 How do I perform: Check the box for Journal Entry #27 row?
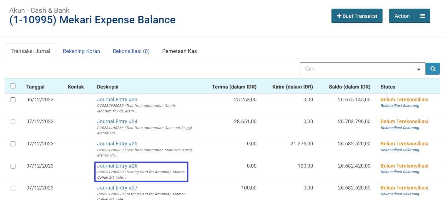tap(13, 188)
